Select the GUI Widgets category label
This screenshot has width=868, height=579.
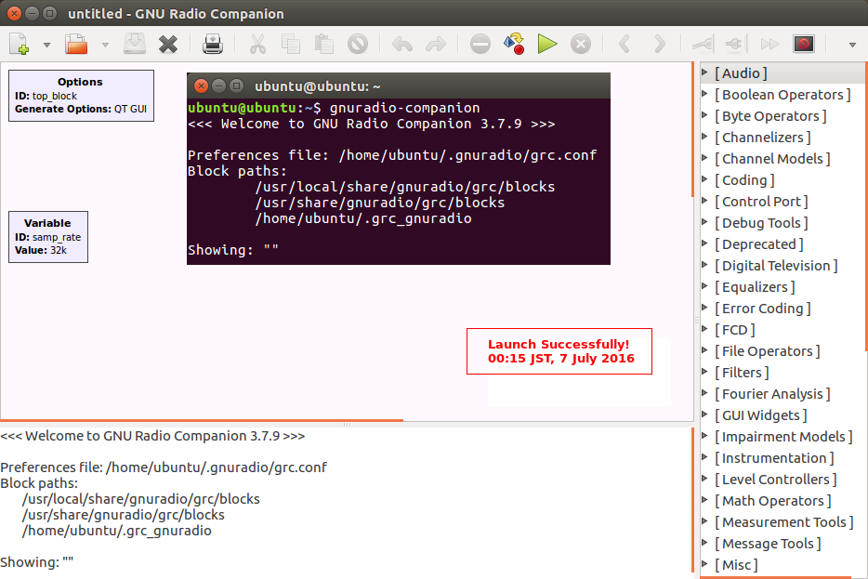(x=760, y=415)
